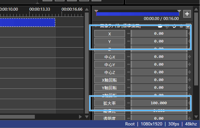Click the 30fps label in status bar

coord(174,124)
